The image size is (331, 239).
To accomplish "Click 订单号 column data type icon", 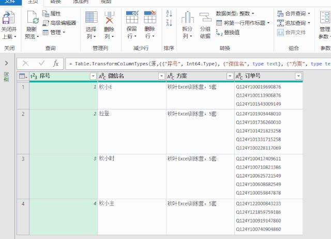I will [x=239, y=76].
